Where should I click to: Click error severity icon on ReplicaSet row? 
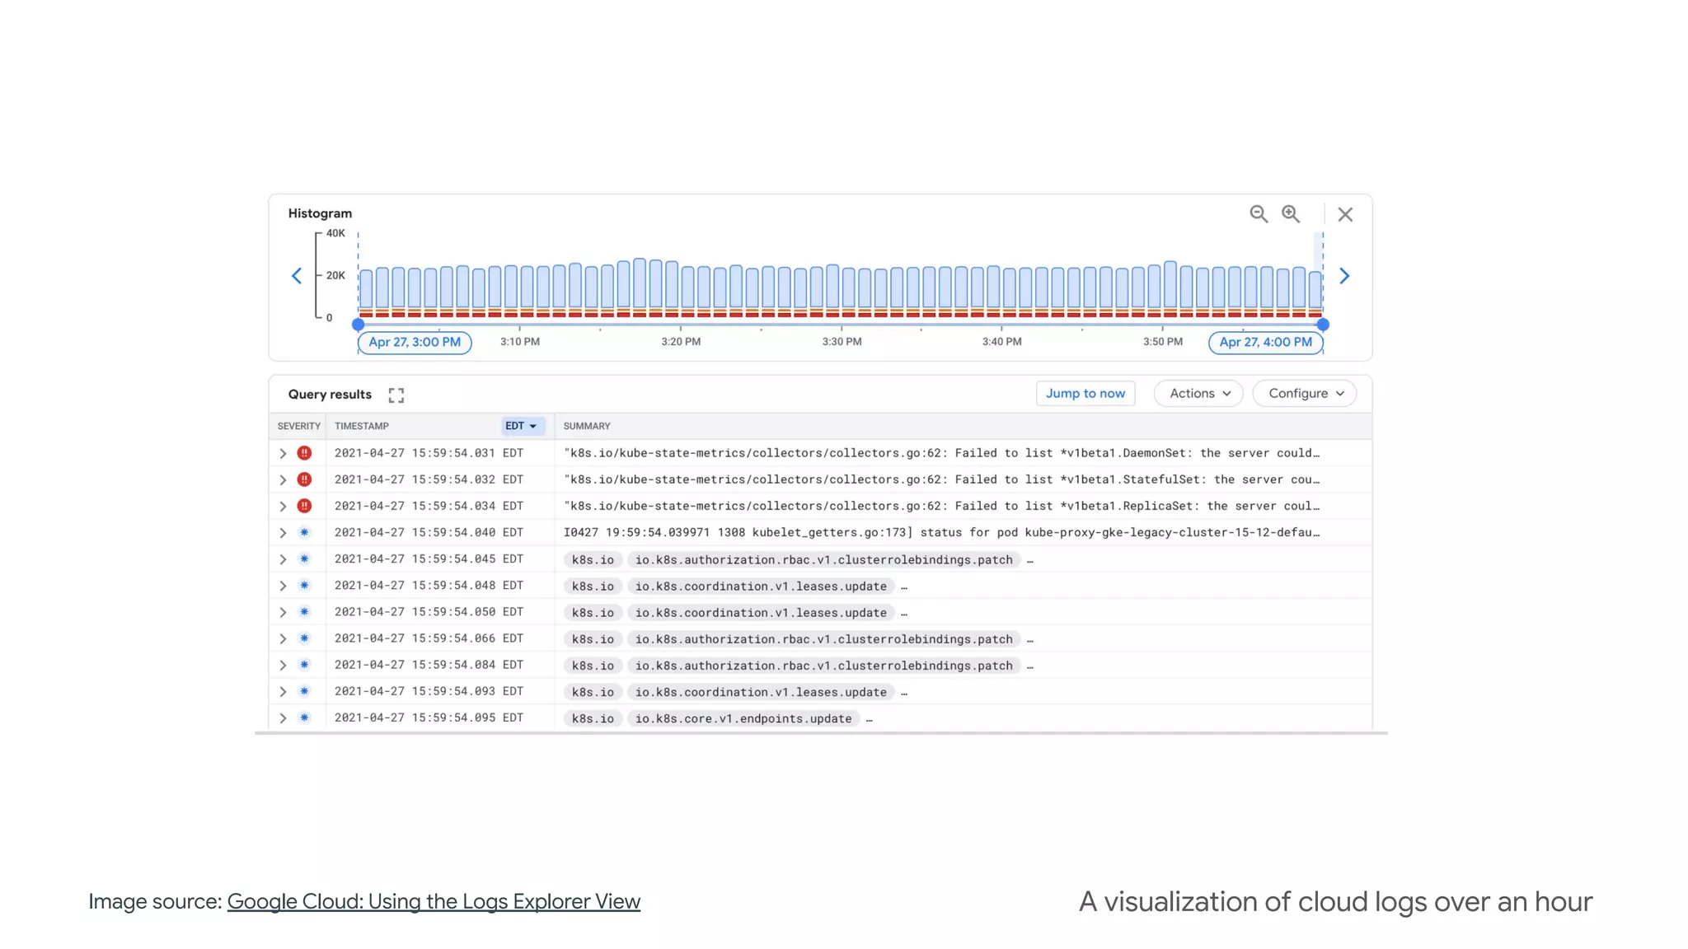pyautogui.click(x=304, y=506)
